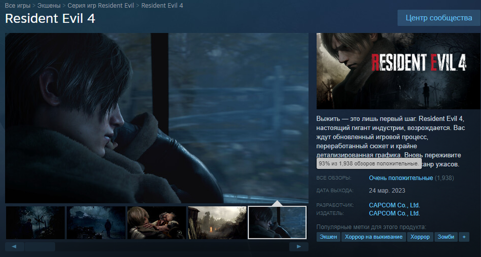Select third thumbnail showing Leon being attacked
Image resolution: width=481 pixels, height=257 pixels.
(x=157, y=223)
